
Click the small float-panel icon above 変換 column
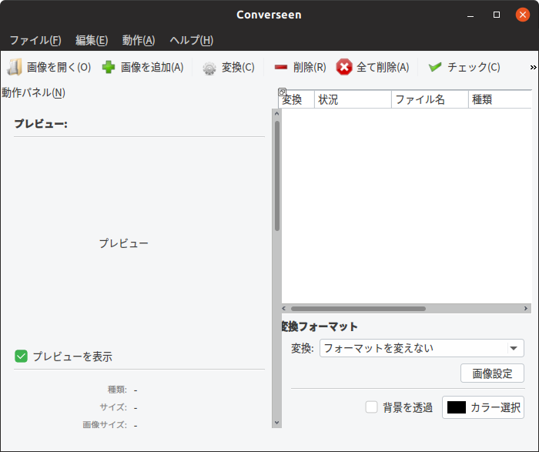click(282, 92)
